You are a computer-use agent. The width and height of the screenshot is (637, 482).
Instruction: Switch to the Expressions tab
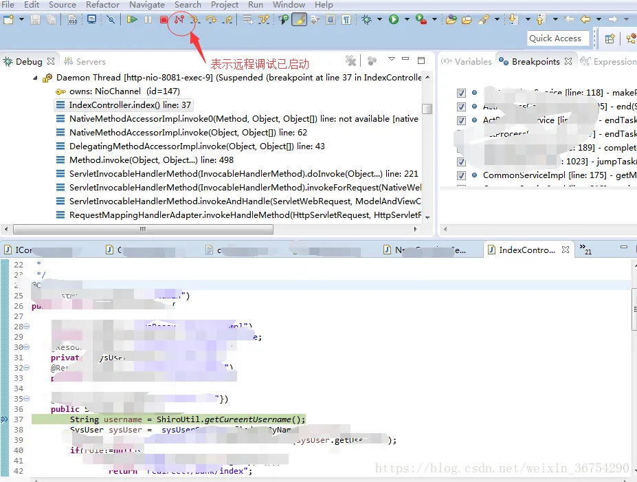point(608,61)
